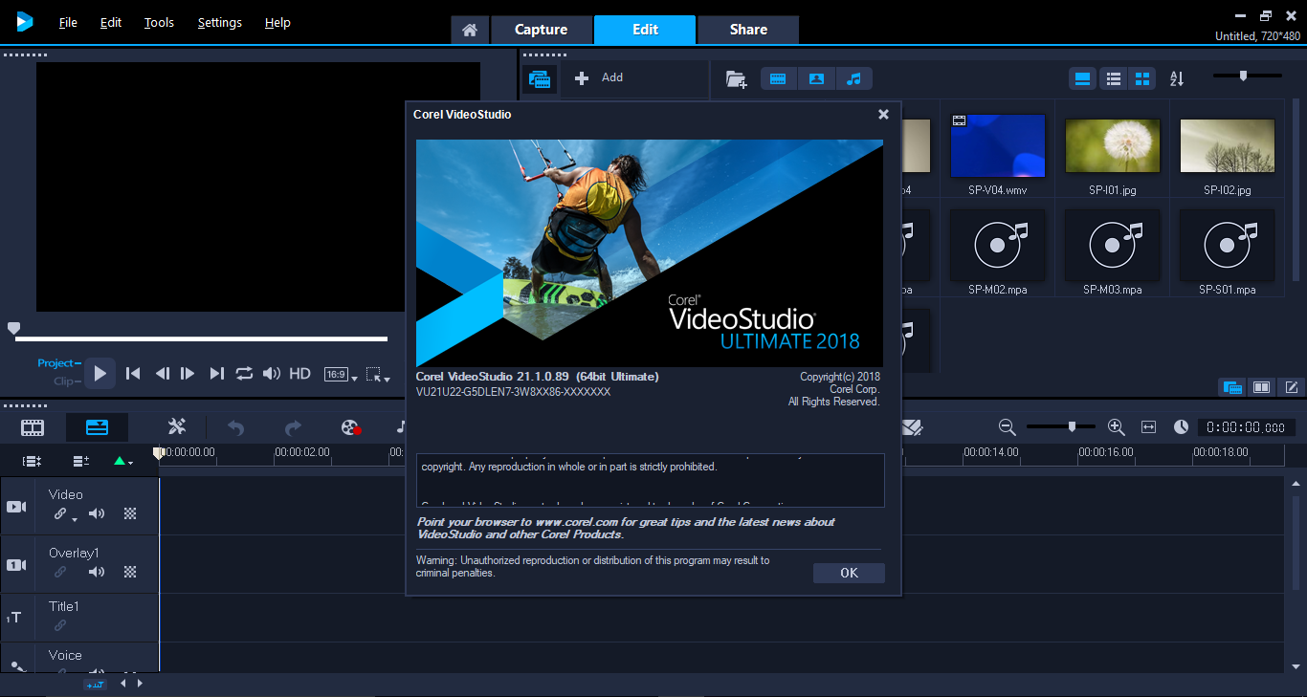
Task: Toggle repeat playback
Action: [245, 374]
